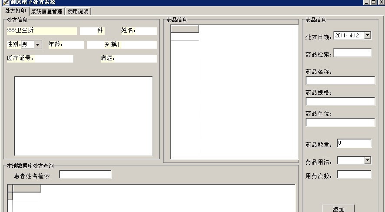This screenshot has height=212, width=385.
Task: Click the 科 department field
Action: tap(92, 31)
